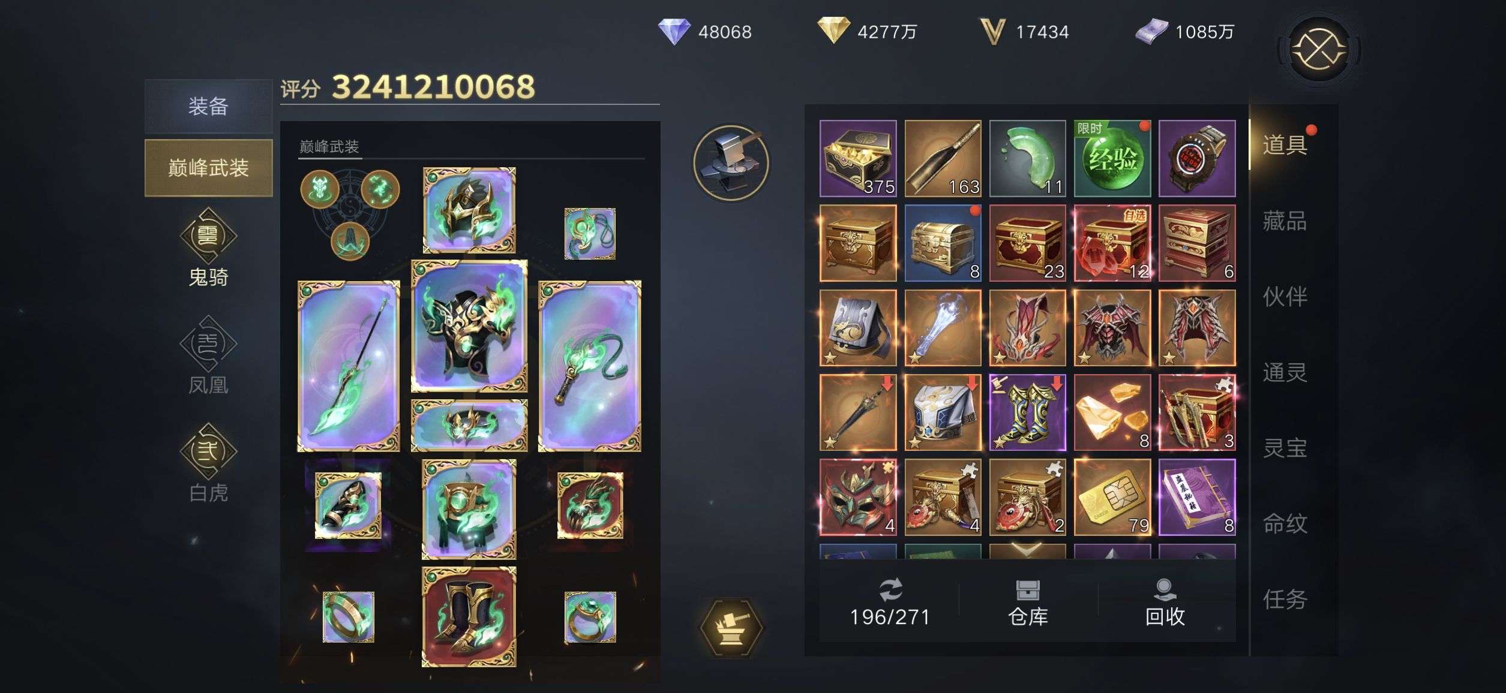Open the 伙伴 companion tab
The height and width of the screenshot is (693, 1506).
pos(1285,297)
